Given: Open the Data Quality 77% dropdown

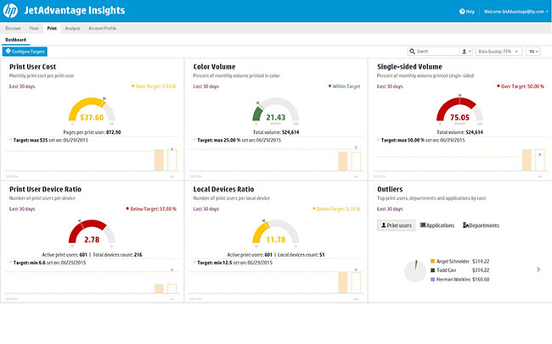Looking at the screenshot, I should 498,52.
